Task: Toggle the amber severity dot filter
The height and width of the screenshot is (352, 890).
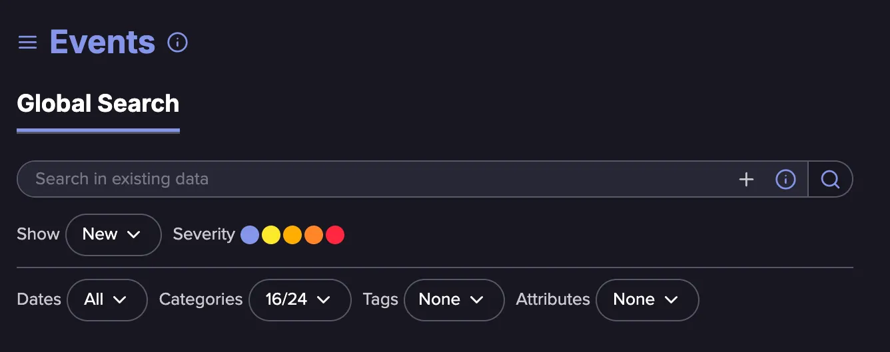Action: tap(292, 235)
